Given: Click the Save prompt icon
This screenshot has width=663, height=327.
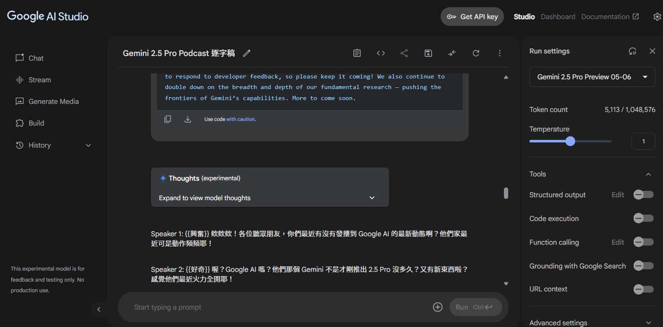Looking at the screenshot, I should [428, 53].
